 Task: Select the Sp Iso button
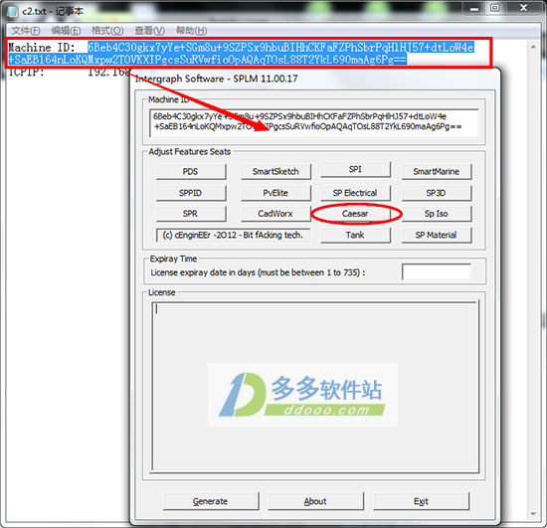coord(437,214)
